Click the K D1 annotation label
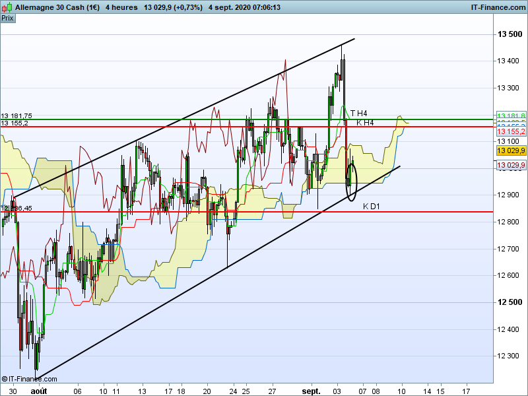528x396 pixels. click(x=372, y=206)
